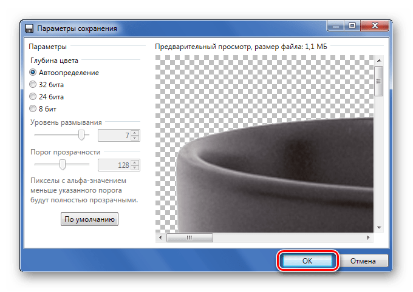This screenshot has width=413, height=292.
Task: Choose the 32 бита color depth
Action: click(46, 85)
